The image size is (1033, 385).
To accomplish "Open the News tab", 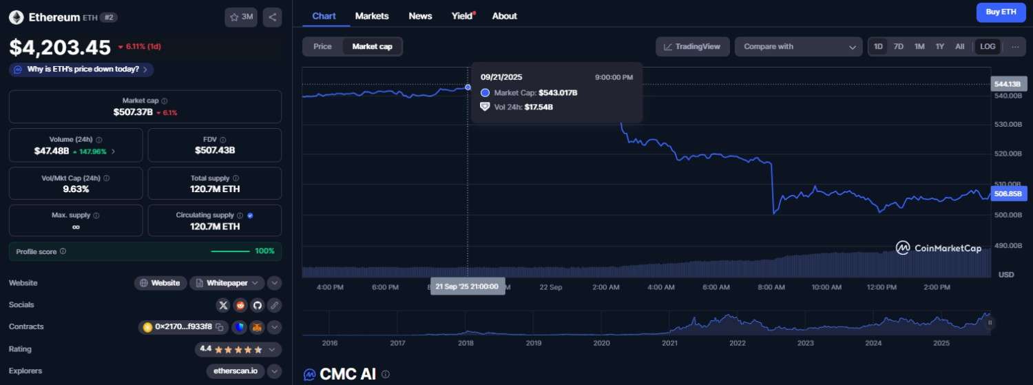I will [x=420, y=16].
